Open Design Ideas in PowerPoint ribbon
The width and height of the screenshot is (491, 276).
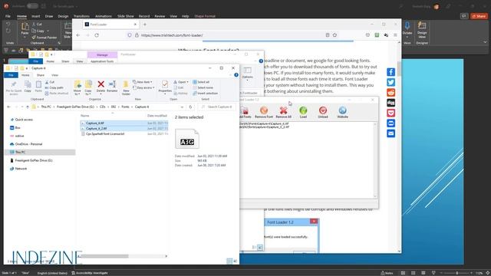422,29
